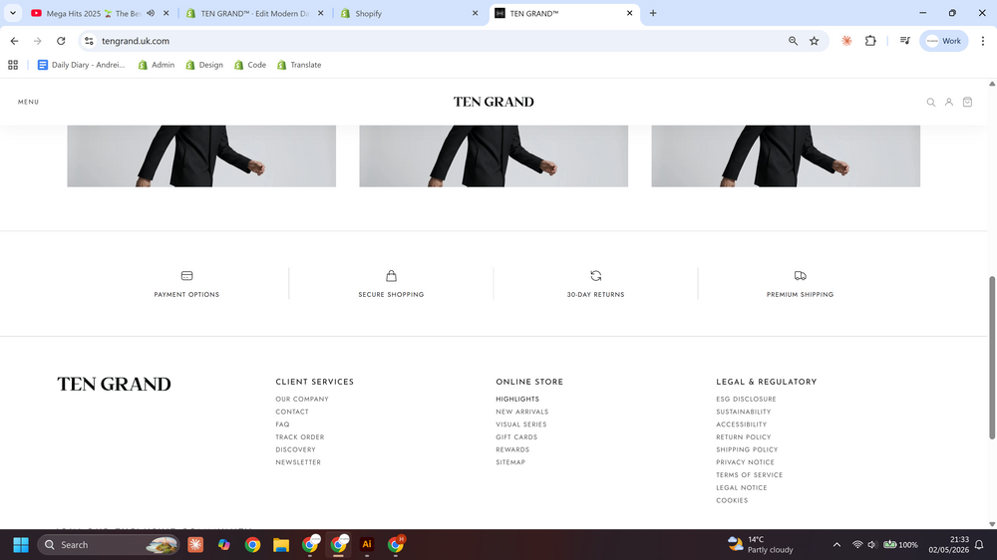The height and width of the screenshot is (560, 997).
Task: Open the ESG Disclosure link
Action: coord(746,400)
